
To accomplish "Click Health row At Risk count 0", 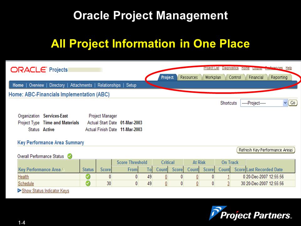I will pyautogui.click(x=197, y=177).
